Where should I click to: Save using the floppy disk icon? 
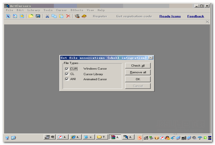38,16
